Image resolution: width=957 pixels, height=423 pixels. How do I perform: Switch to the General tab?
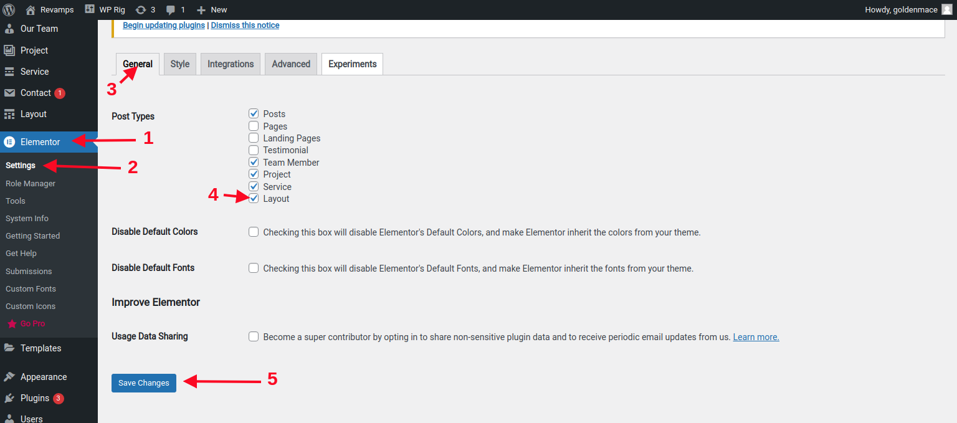pos(138,64)
